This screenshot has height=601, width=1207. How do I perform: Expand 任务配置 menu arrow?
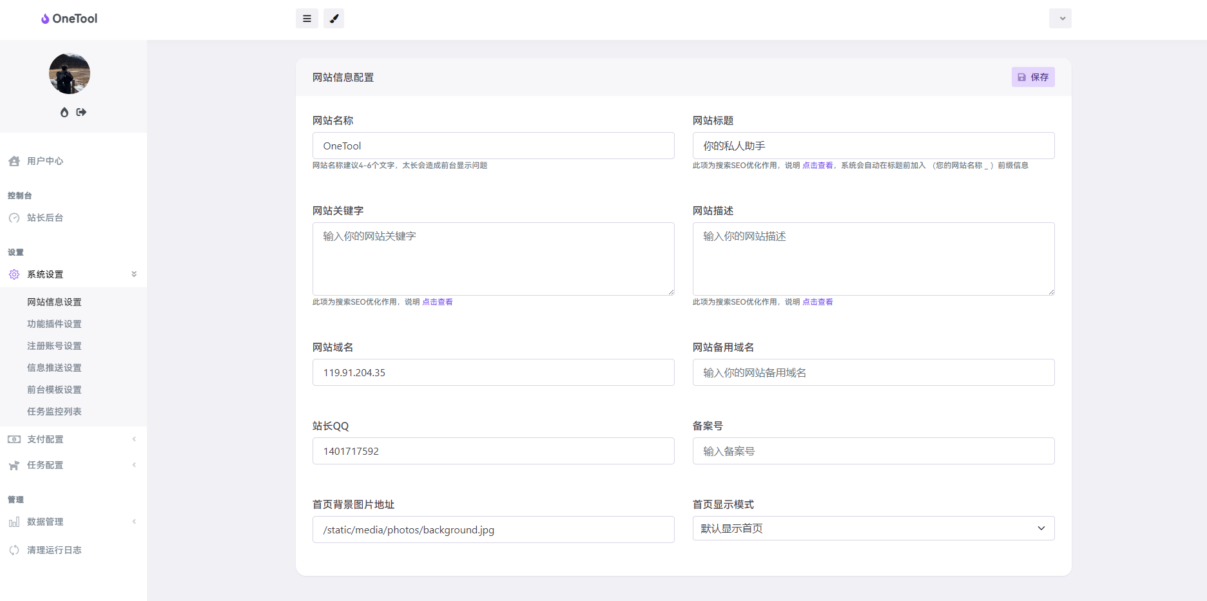134,465
